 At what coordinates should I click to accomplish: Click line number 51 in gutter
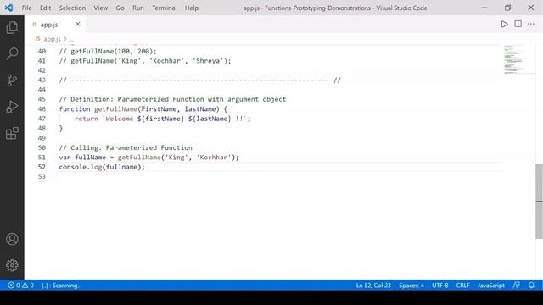[42, 158]
